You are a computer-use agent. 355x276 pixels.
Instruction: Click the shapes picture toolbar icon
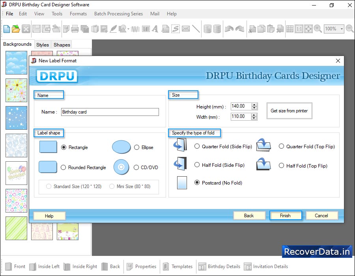[x=123, y=29]
